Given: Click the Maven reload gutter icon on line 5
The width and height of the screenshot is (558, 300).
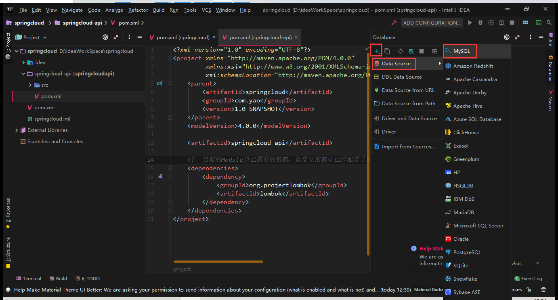Looking at the screenshot, I should [x=159, y=83].
